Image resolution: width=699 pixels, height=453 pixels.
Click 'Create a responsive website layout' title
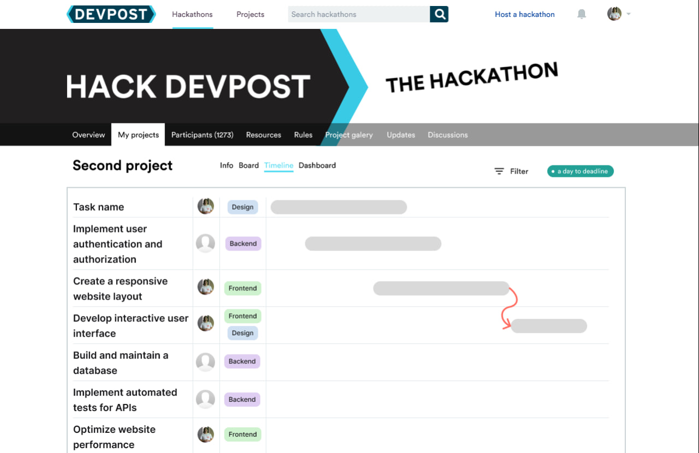pos(121,289)
